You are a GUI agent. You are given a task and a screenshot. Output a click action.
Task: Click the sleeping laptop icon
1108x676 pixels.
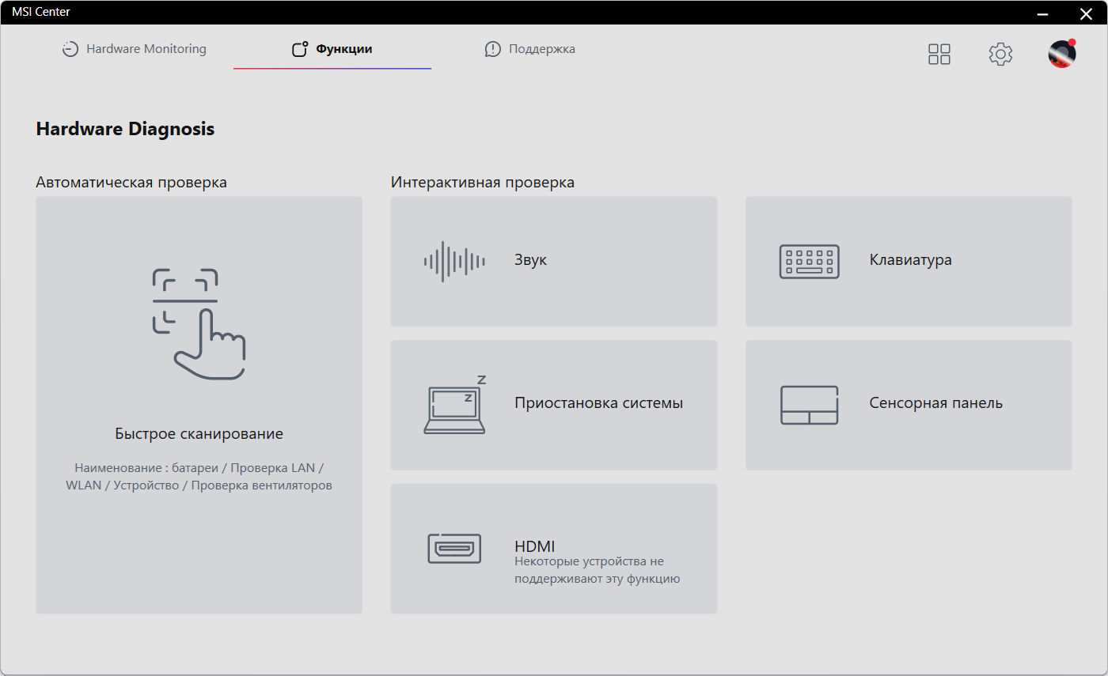click(455, 404)
